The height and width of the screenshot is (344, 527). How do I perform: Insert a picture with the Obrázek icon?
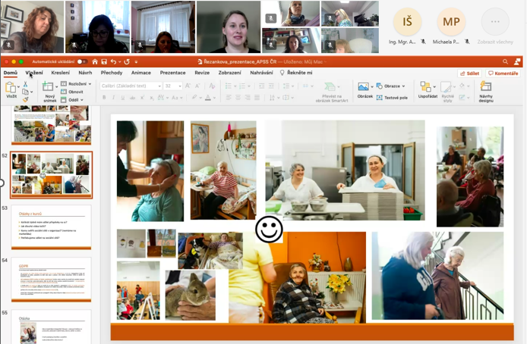point(364,88)
